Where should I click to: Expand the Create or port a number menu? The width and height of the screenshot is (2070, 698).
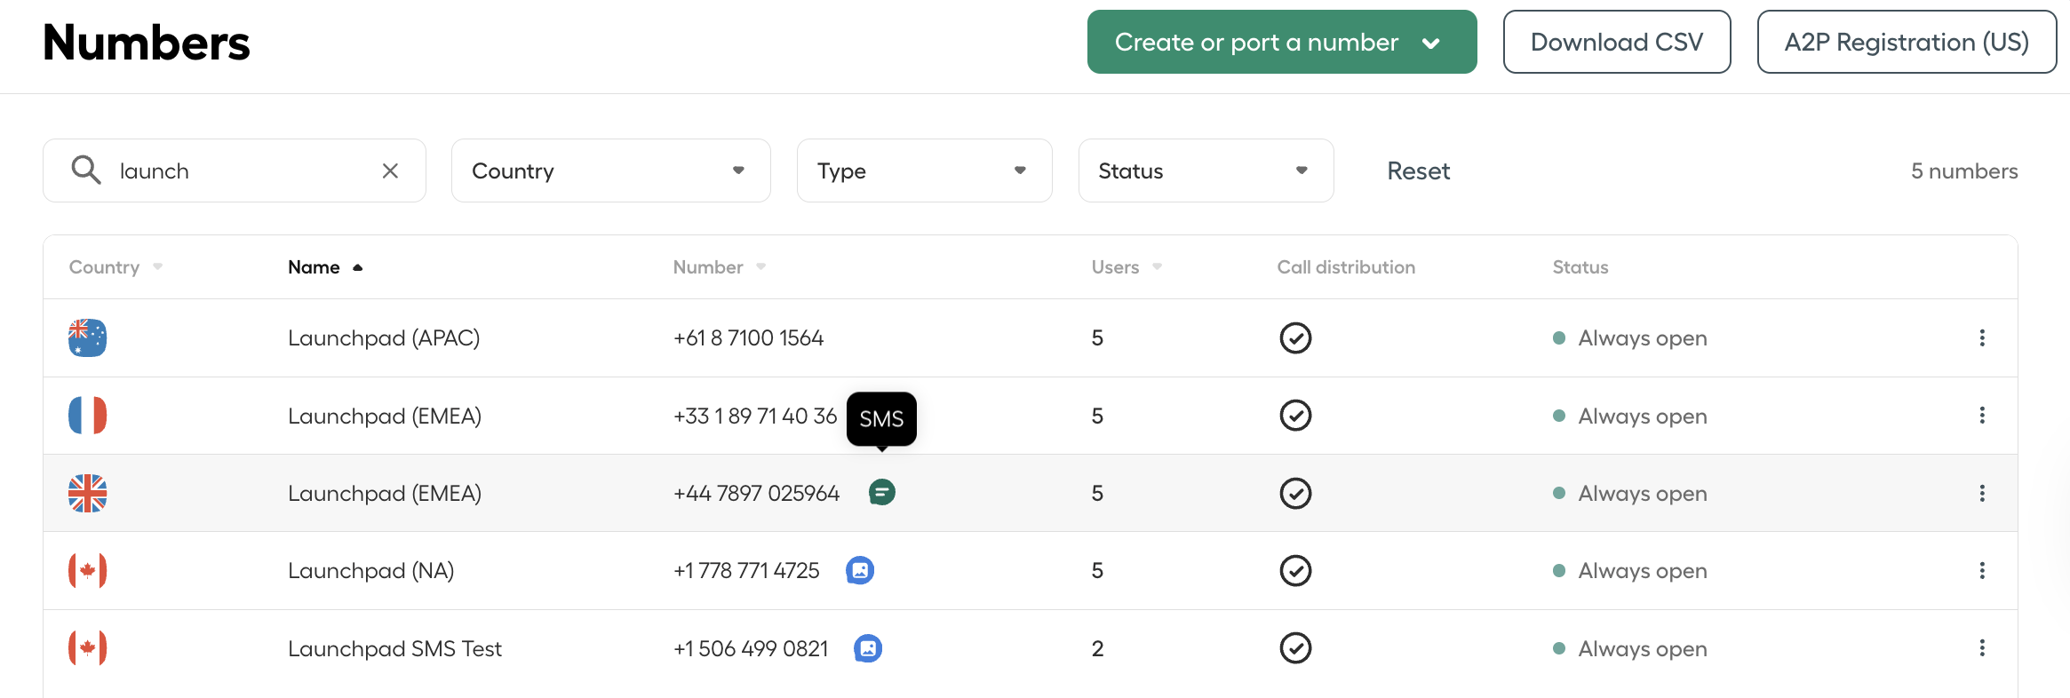pyautogui.click(x=1282, y=42)
